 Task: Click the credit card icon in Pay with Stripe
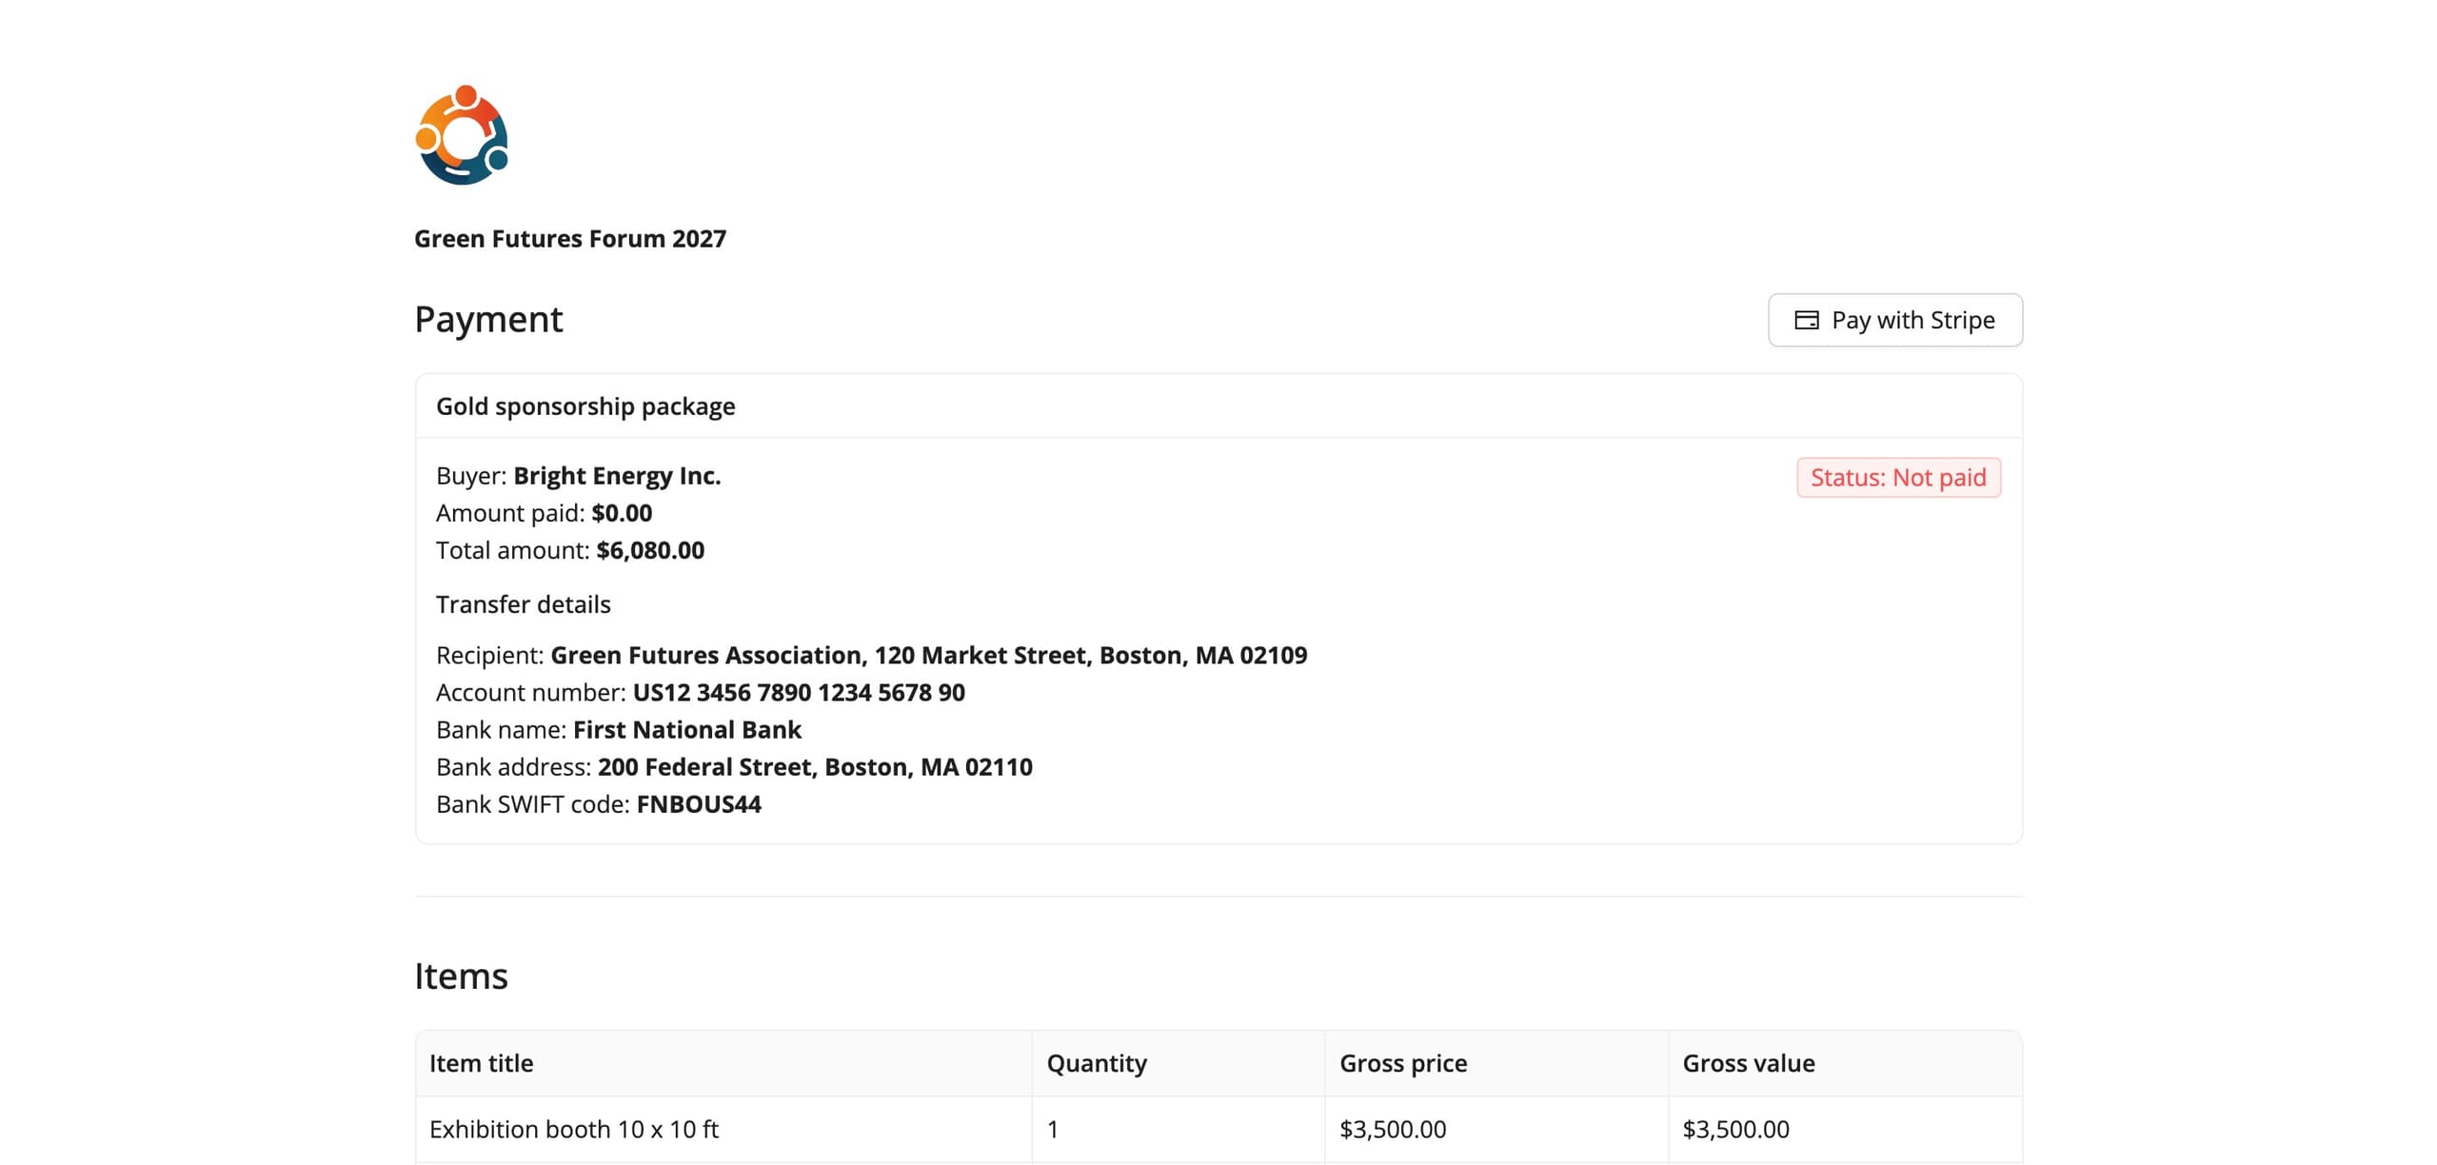click(1806, 320)
